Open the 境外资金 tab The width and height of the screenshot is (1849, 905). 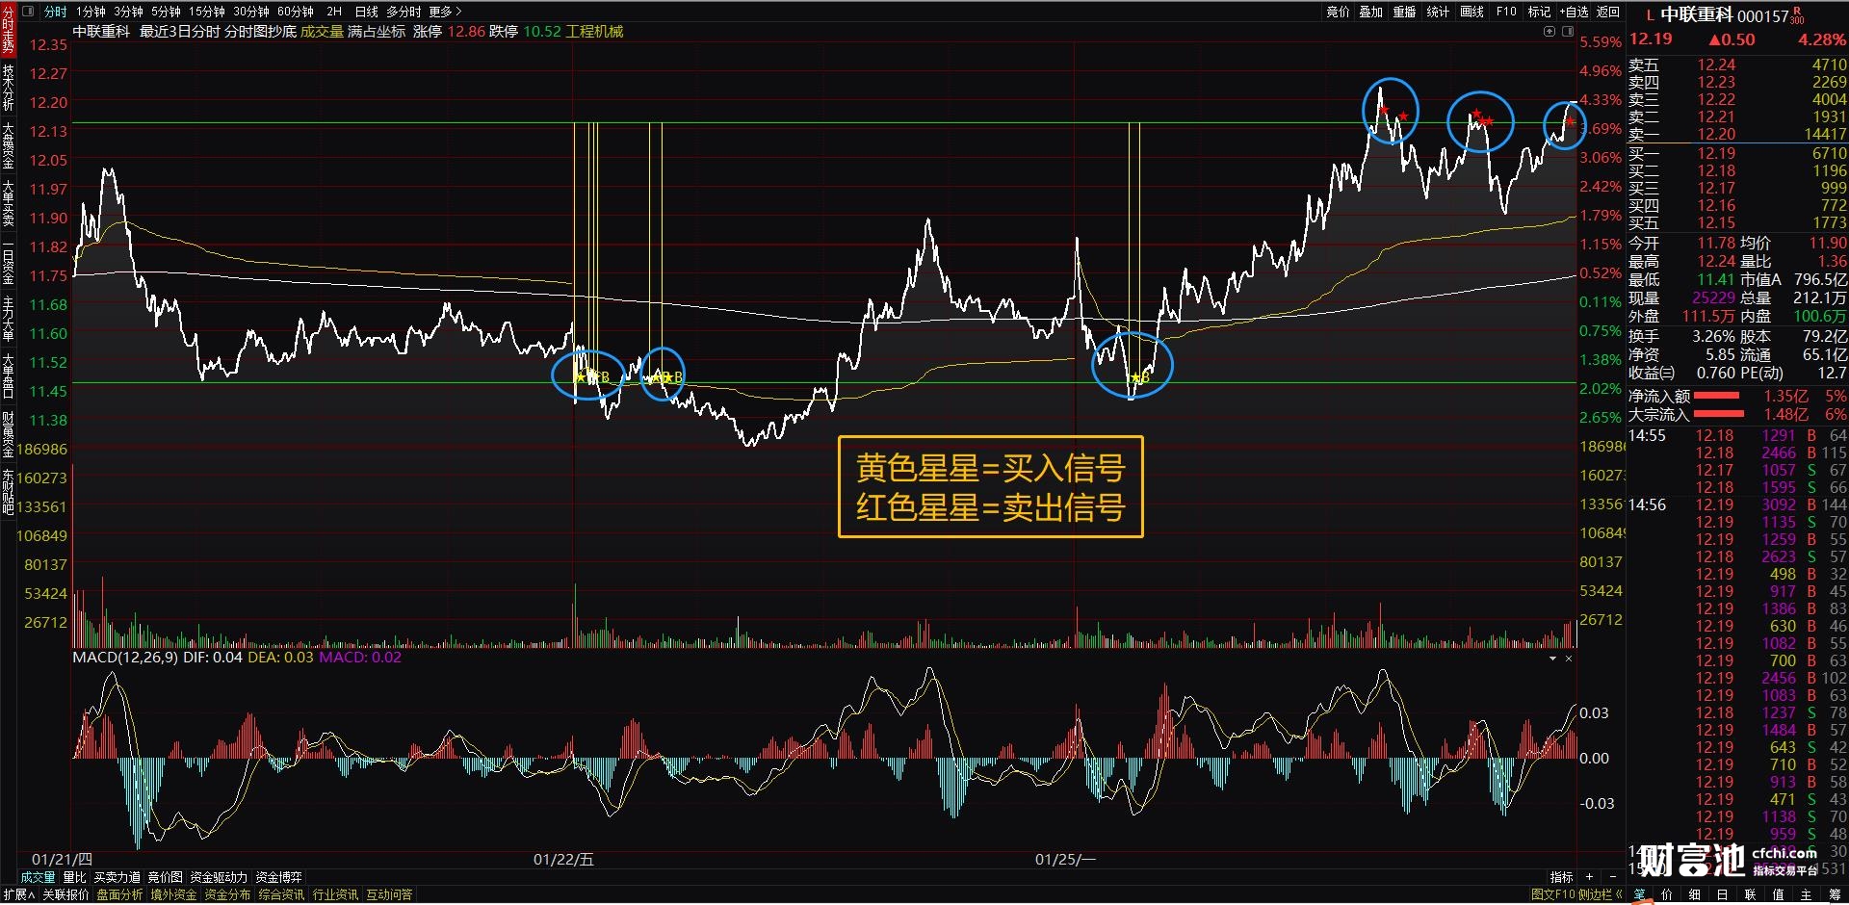pos(173,894)
